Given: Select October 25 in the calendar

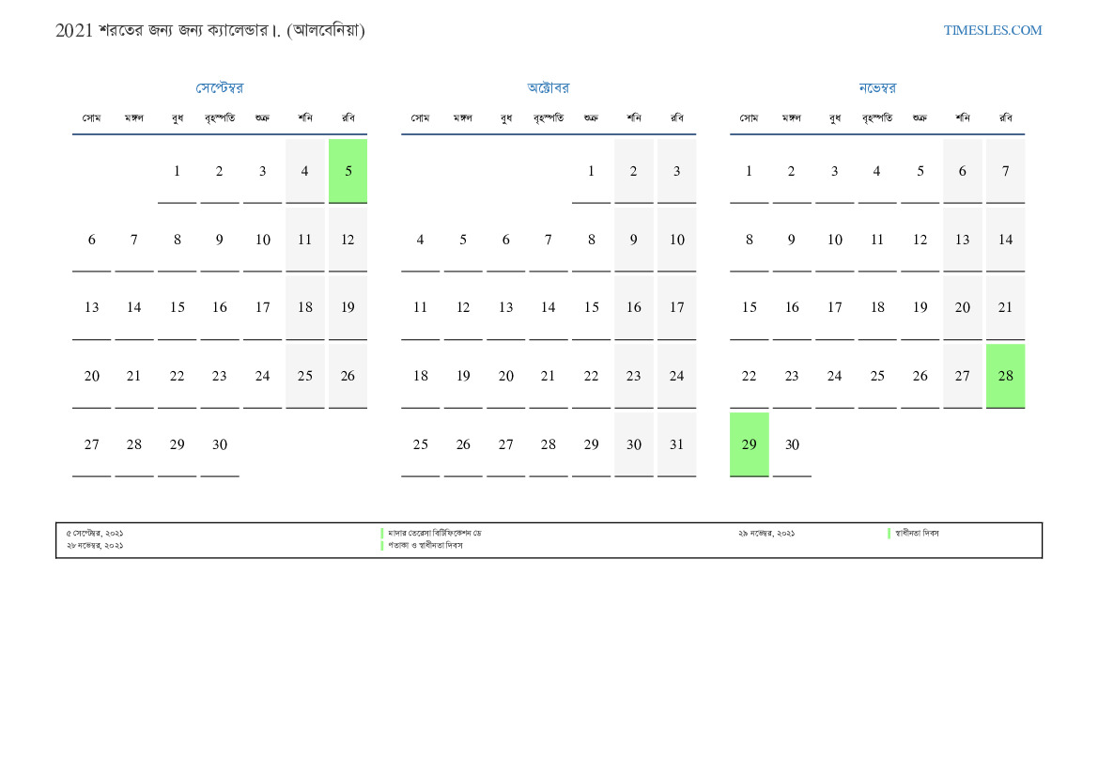Looking at the screenshot, I should (420, 444).
